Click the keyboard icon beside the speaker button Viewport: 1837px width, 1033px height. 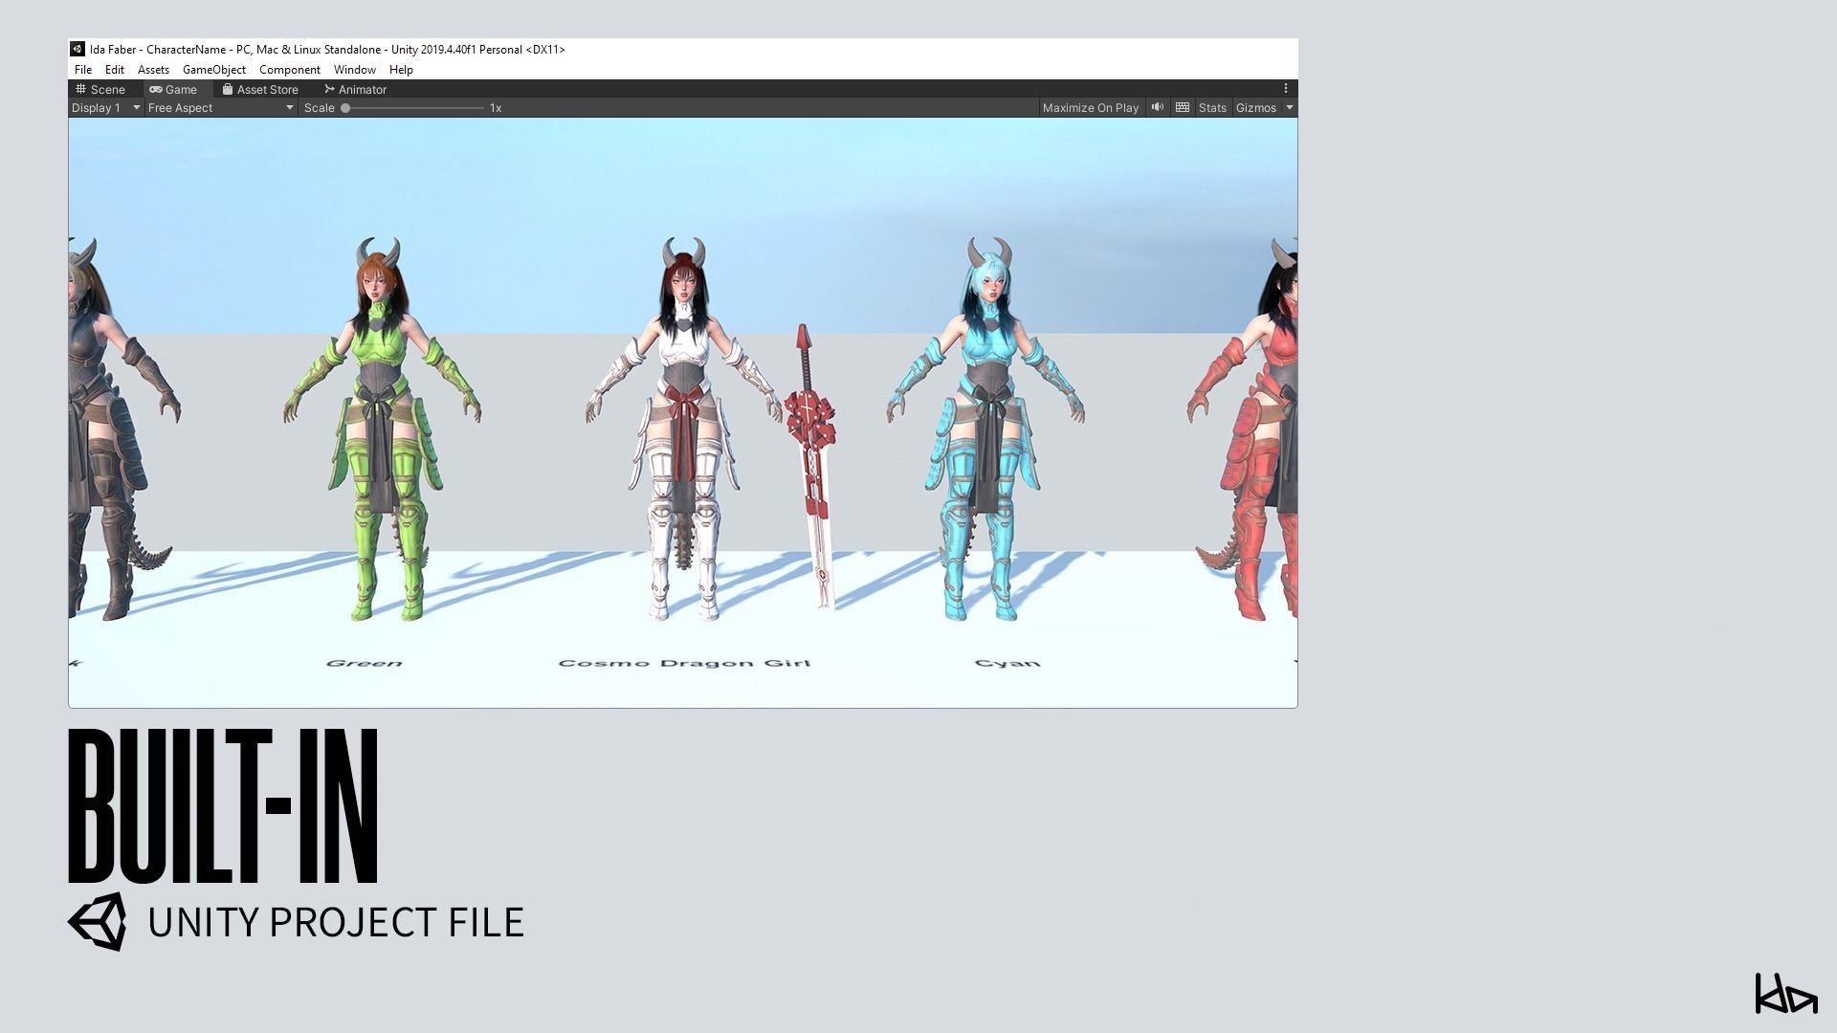(x=1183, y=107)
